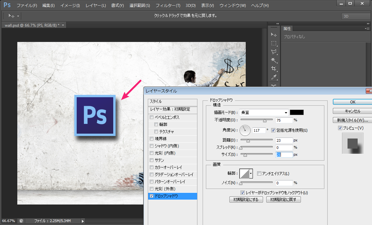Select the Move tool in the toolbox
The height and width of the screenshot is (225, 372).
(274, 35)
